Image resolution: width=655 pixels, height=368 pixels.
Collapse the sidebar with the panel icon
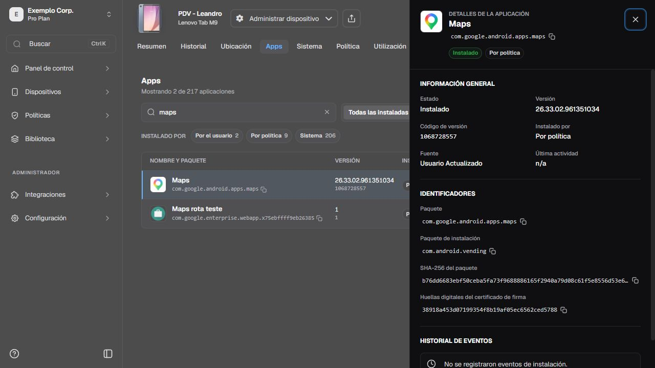click(108, 354)
